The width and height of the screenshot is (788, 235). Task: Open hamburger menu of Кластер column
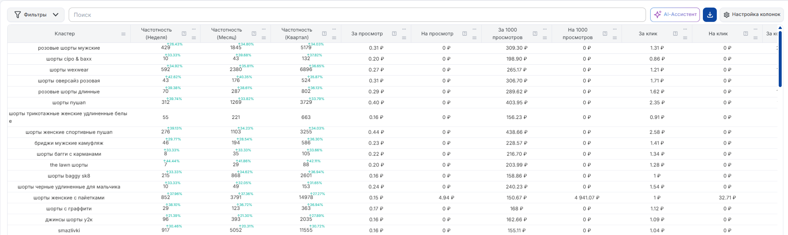coord(123,34)
